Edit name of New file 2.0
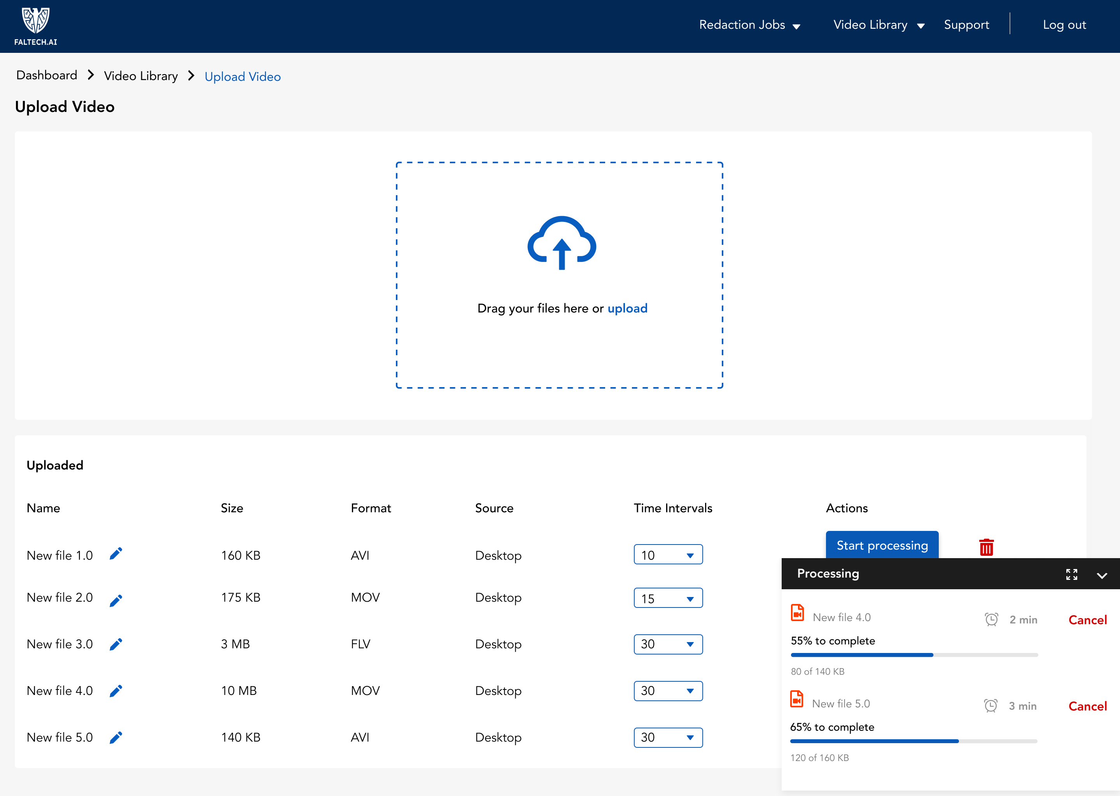 click(116, 600)
